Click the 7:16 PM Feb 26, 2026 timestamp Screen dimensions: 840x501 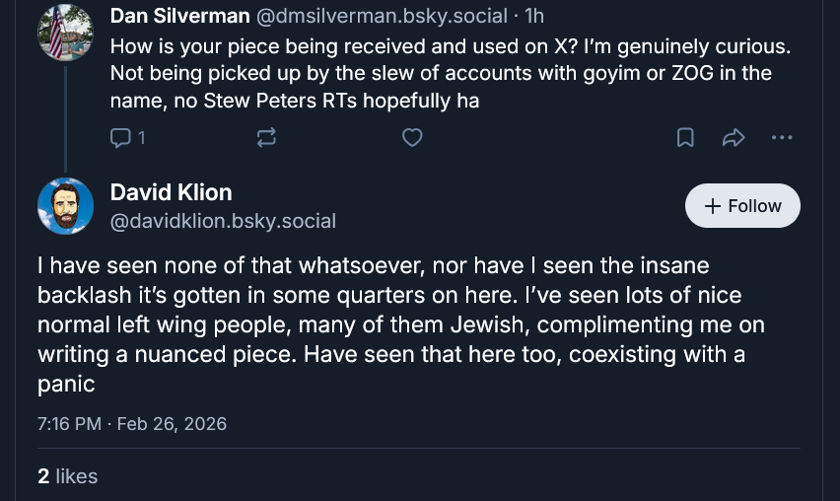click(x=132, y=424)
